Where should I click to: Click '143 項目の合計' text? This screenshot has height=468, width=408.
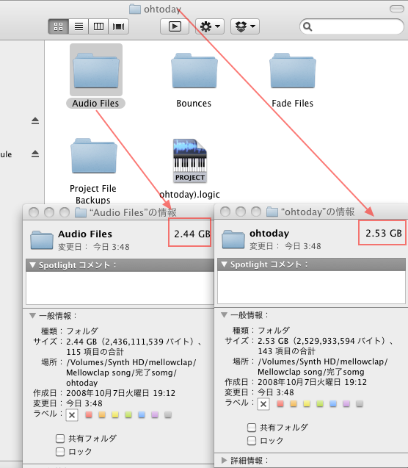[286, 351]
